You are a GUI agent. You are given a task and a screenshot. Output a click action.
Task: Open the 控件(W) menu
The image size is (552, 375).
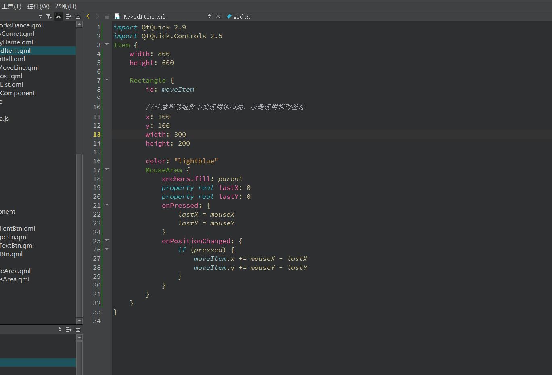38,6
